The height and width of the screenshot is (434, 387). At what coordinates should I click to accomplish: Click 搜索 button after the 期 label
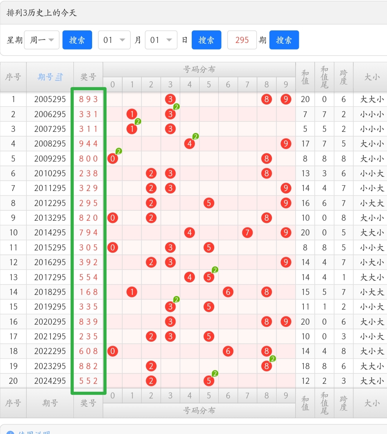pos(284,40)
